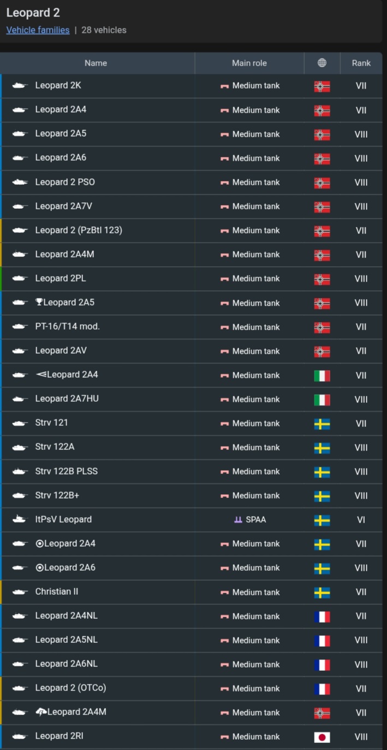Click German flag on Leopard 2A7V row
The width and height of the screenshot is (387, 750).
[x=322, y=207]
